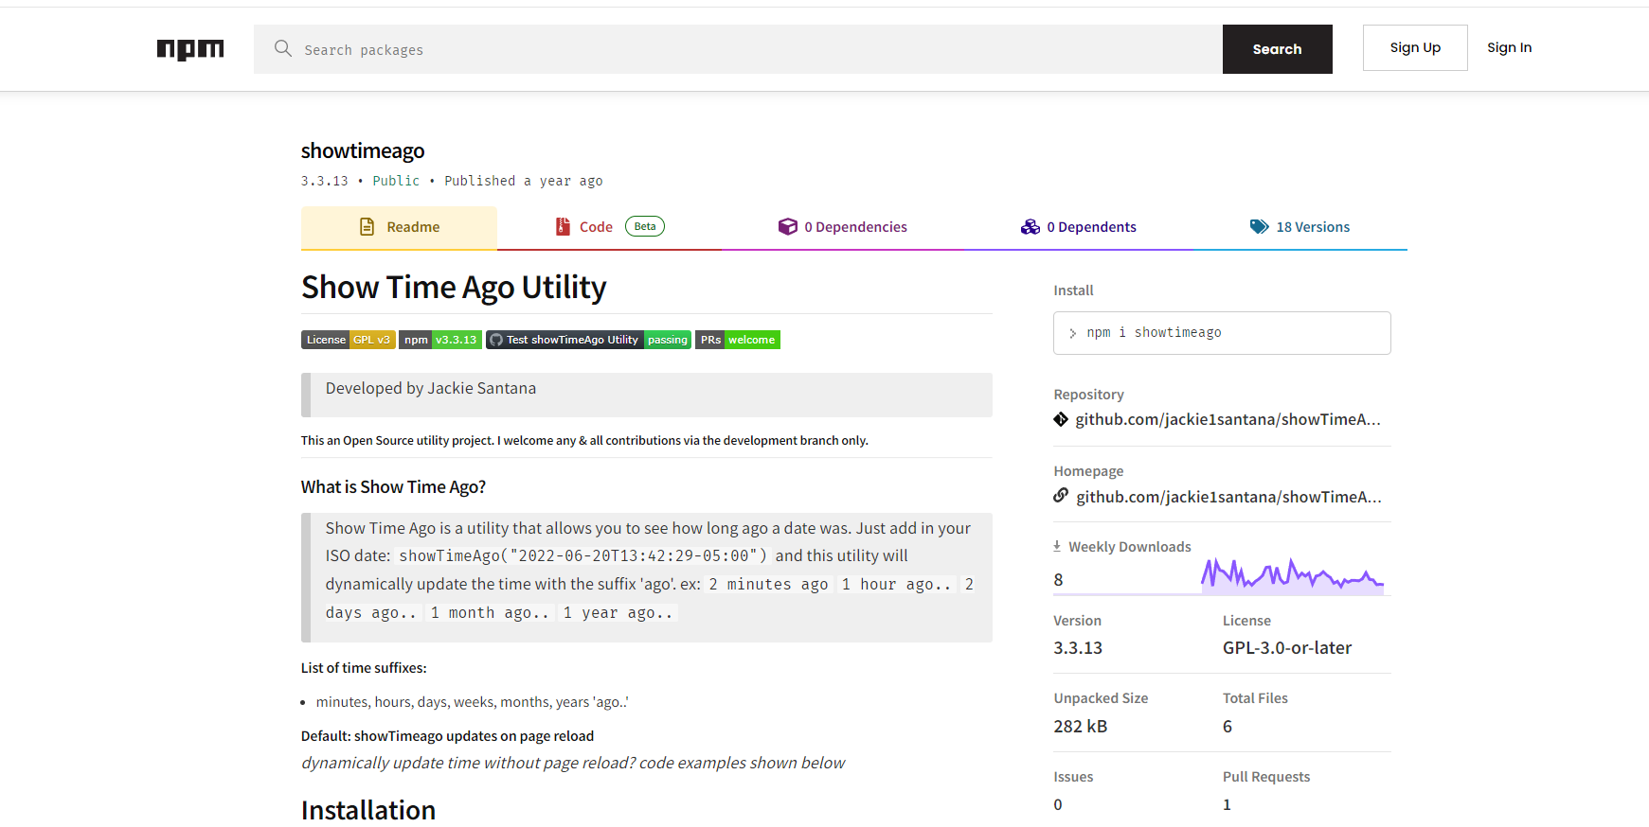Click the Total Files value 6
Viewport: 1649px width, 827px height.
point(1228,727)
